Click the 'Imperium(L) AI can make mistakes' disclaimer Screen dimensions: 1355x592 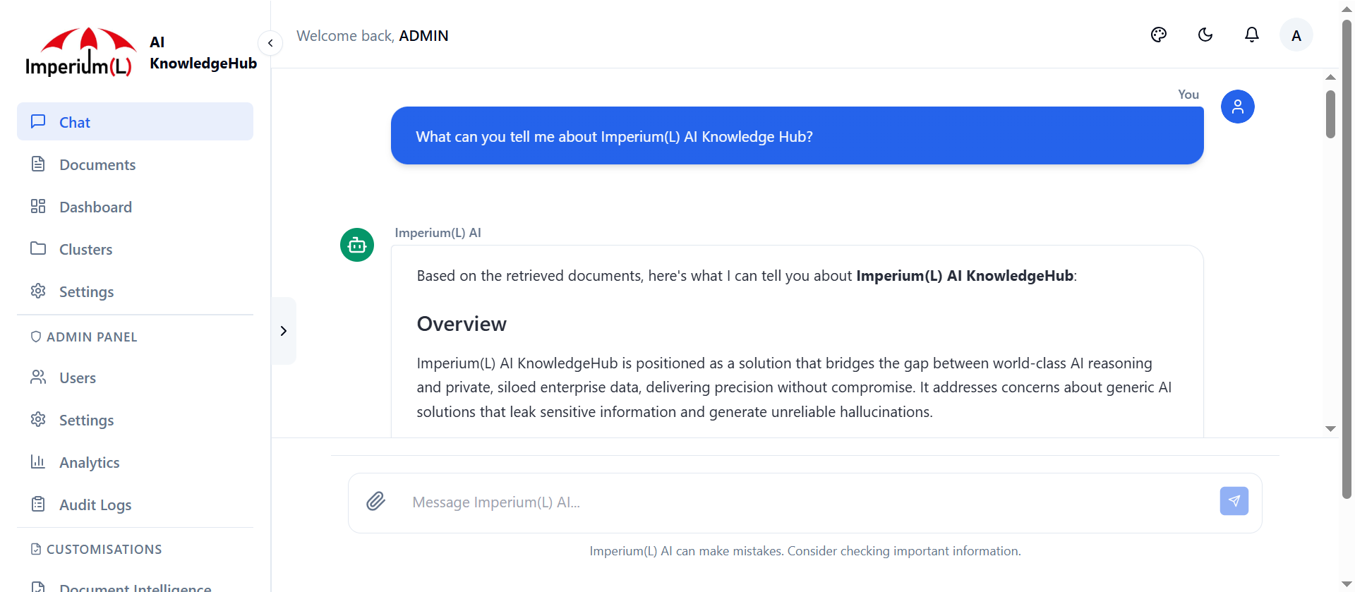pyautogui.click(x=805, y=551)
